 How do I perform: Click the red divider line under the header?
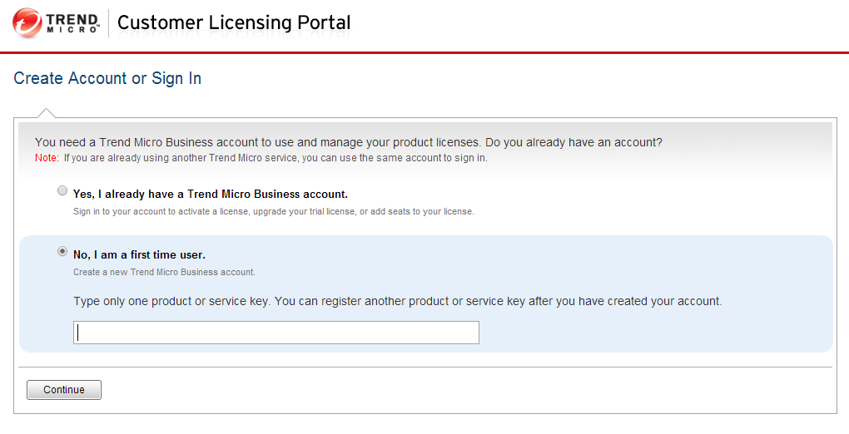click(424, 52)
